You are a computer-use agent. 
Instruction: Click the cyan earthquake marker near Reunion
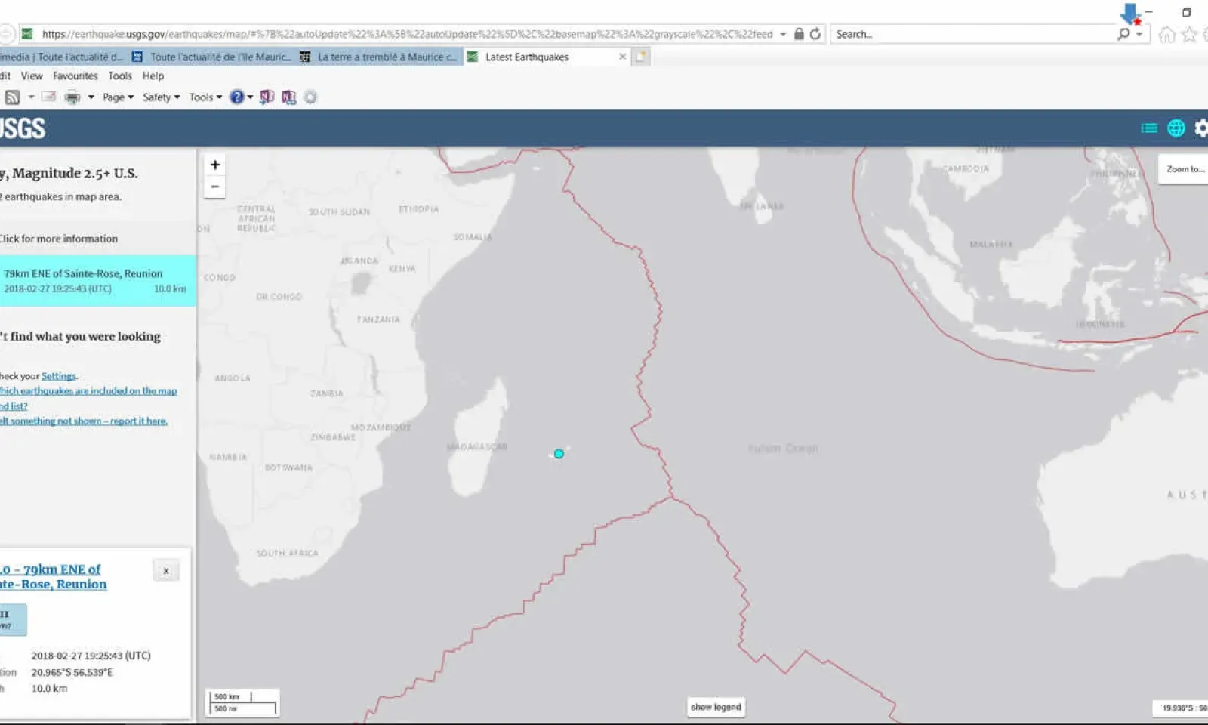559,454
